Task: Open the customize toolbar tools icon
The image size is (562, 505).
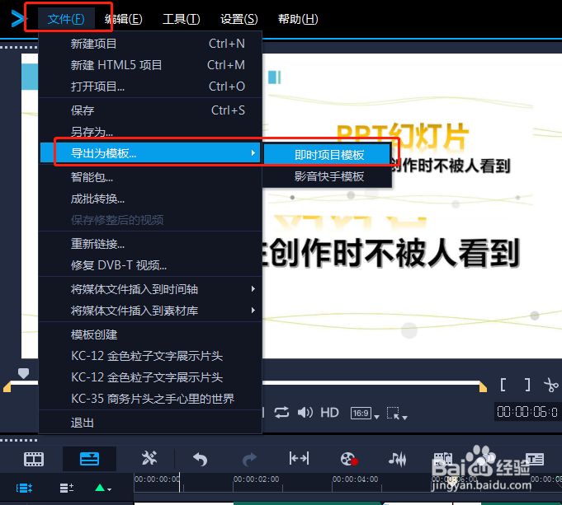Action: [x=149, y=458]
